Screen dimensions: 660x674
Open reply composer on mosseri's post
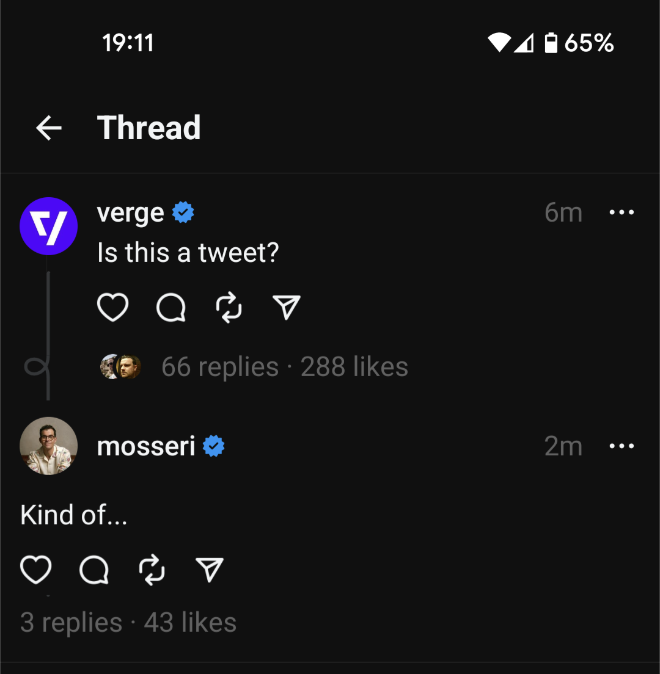(95, 571)
